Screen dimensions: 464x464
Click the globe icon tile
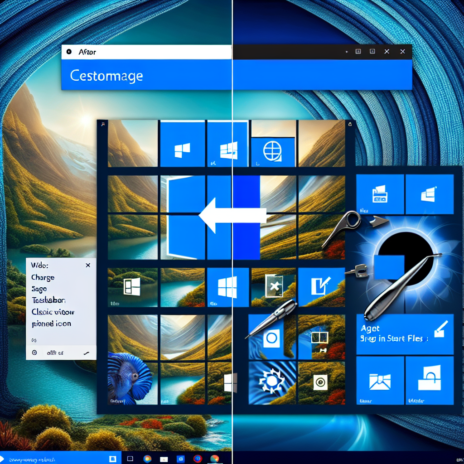coord(272,152)
